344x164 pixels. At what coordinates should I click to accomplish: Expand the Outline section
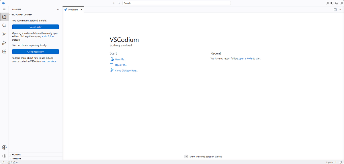[36, 155]
